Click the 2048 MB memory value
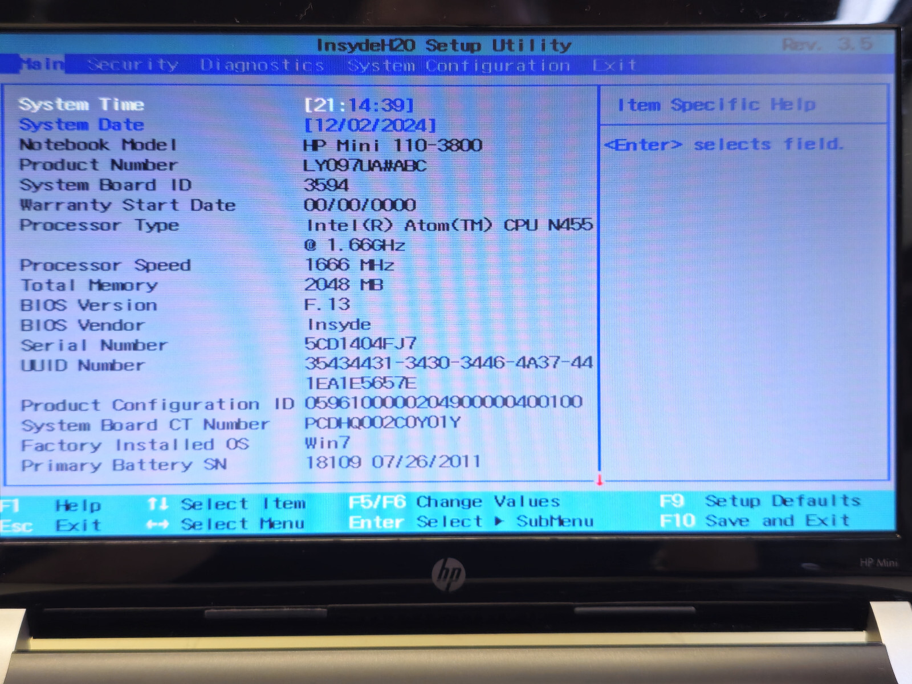This screenshot has width=912, height=684. tap(344, 284)
